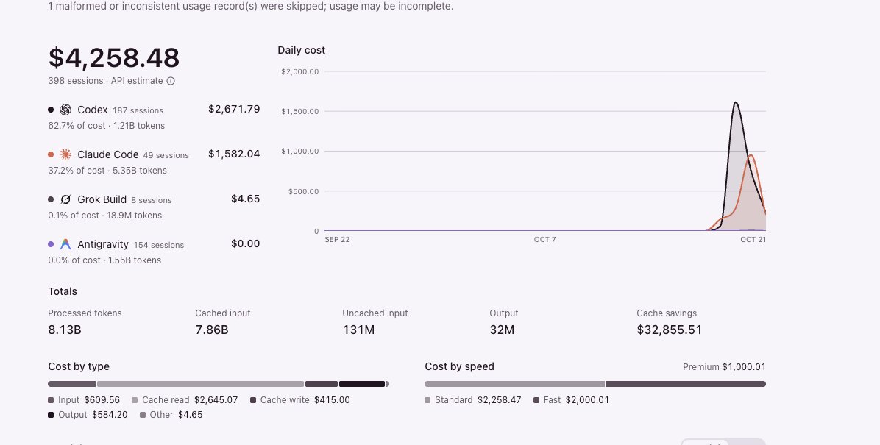Viewport: 880px width, 445px height.
Task: Select the Grok Build agent name
Action: pos(102,199)
